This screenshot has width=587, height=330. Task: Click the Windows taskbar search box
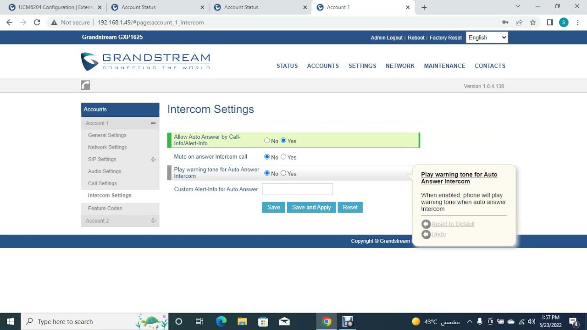95,321
